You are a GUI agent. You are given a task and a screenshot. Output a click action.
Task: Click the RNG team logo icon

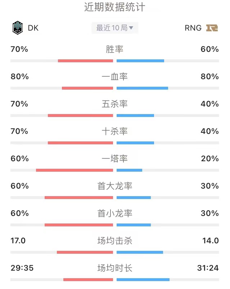click(212, 28)
